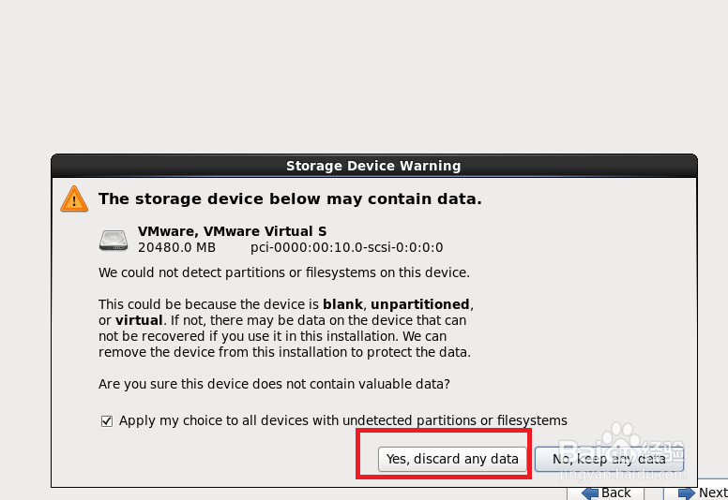Click the pci-0000:00:10.0-scsi device path

[346, 248]
